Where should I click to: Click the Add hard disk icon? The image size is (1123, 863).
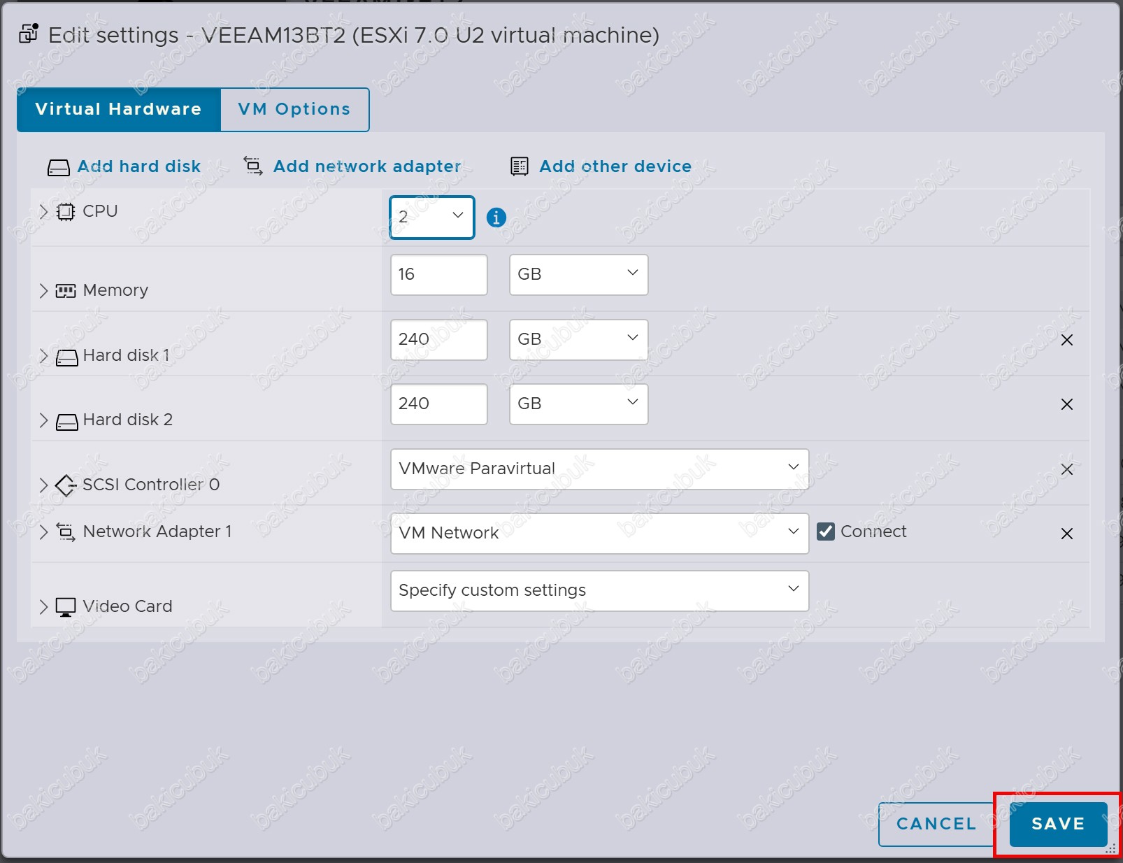pos(59,168)
